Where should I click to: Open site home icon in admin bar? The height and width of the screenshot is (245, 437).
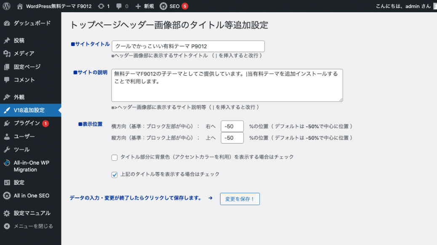coord(20,6)
